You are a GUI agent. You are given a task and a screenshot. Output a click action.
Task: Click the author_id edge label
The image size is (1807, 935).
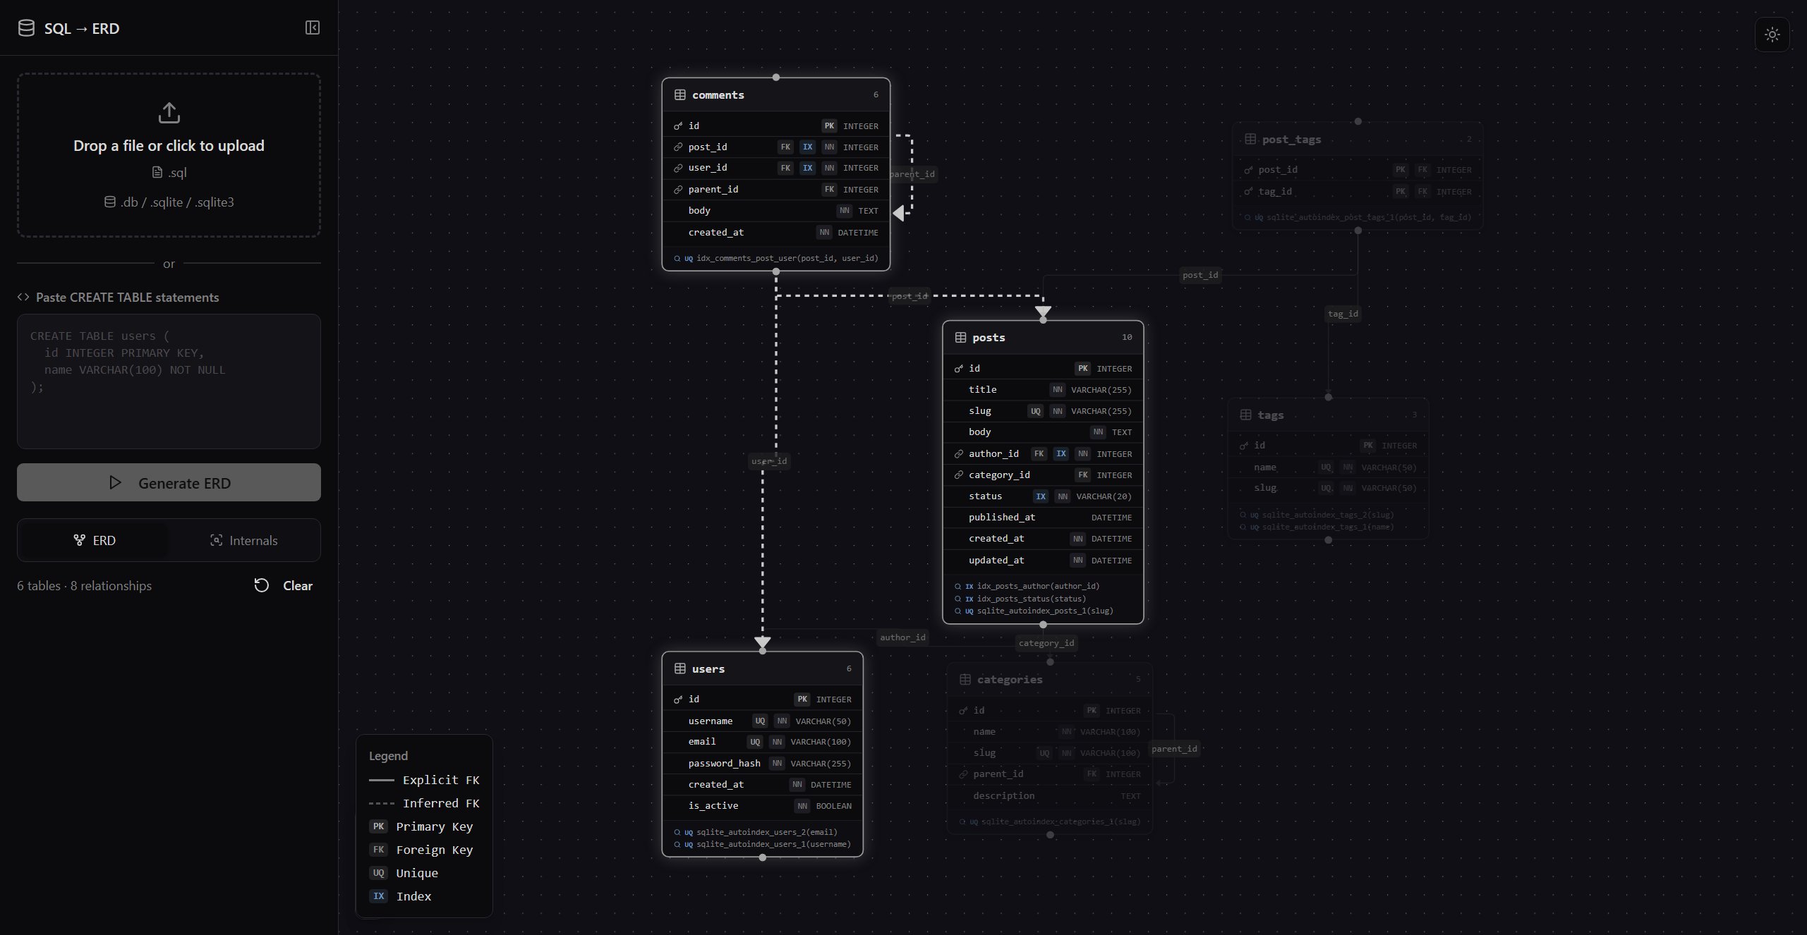tap(902, 637)
